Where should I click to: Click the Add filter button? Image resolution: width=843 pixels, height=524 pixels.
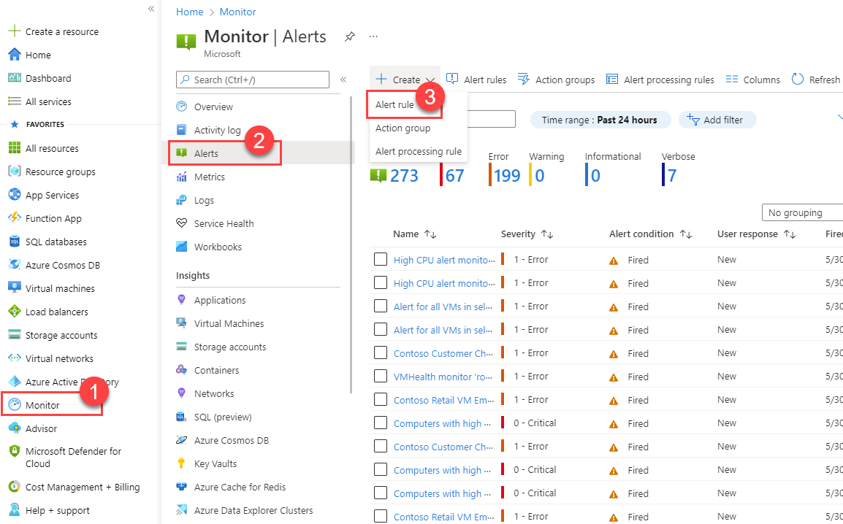717,120
